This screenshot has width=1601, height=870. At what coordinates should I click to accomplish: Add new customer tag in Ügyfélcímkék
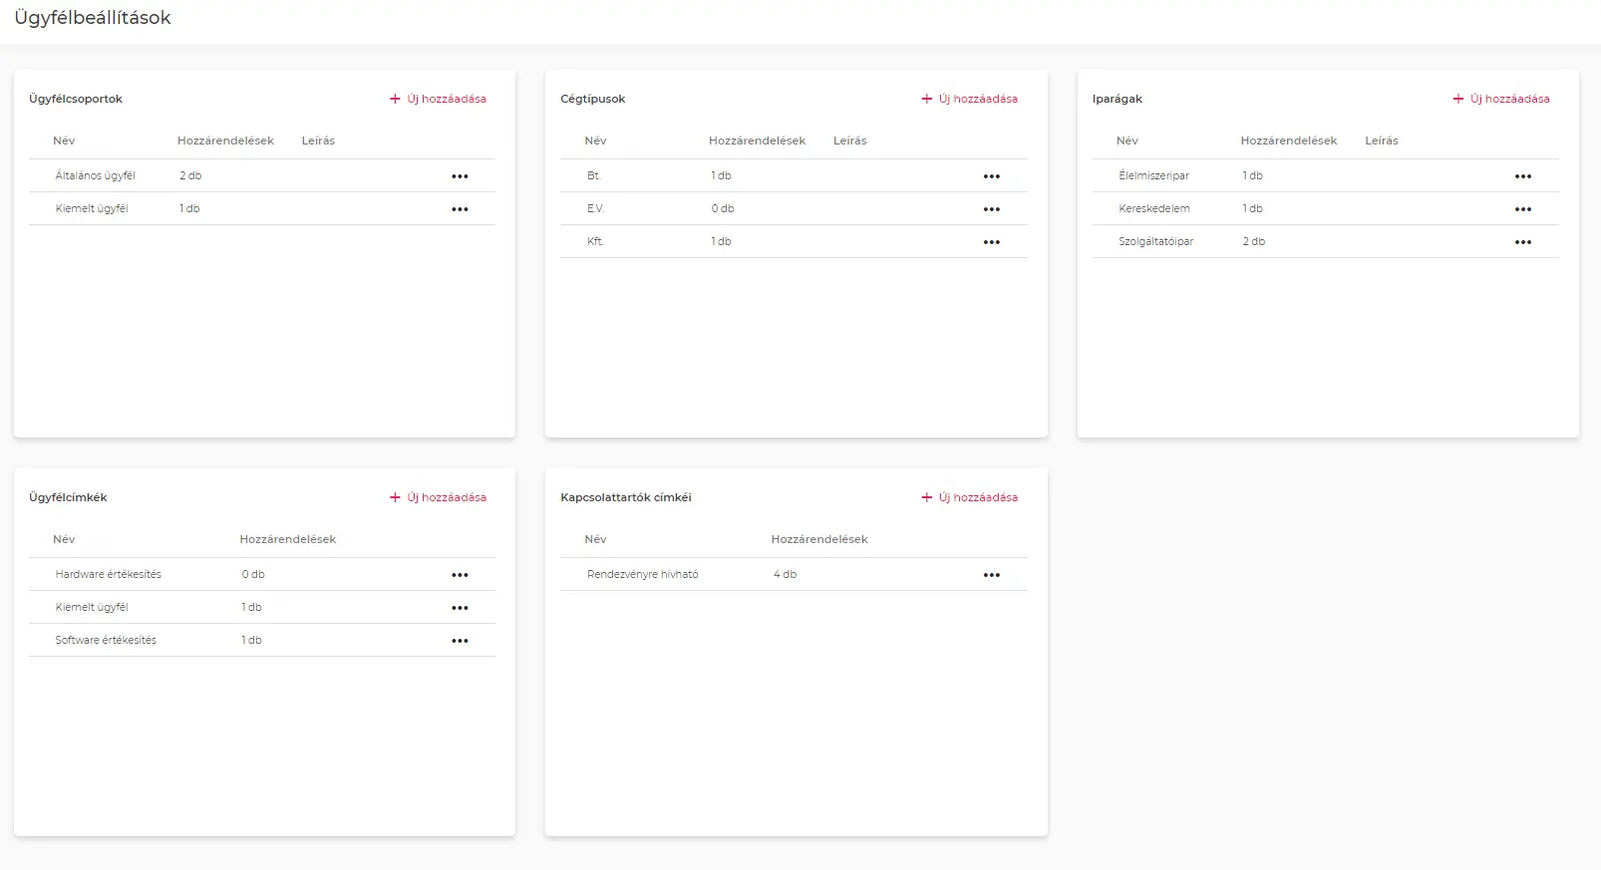point(438,497)
